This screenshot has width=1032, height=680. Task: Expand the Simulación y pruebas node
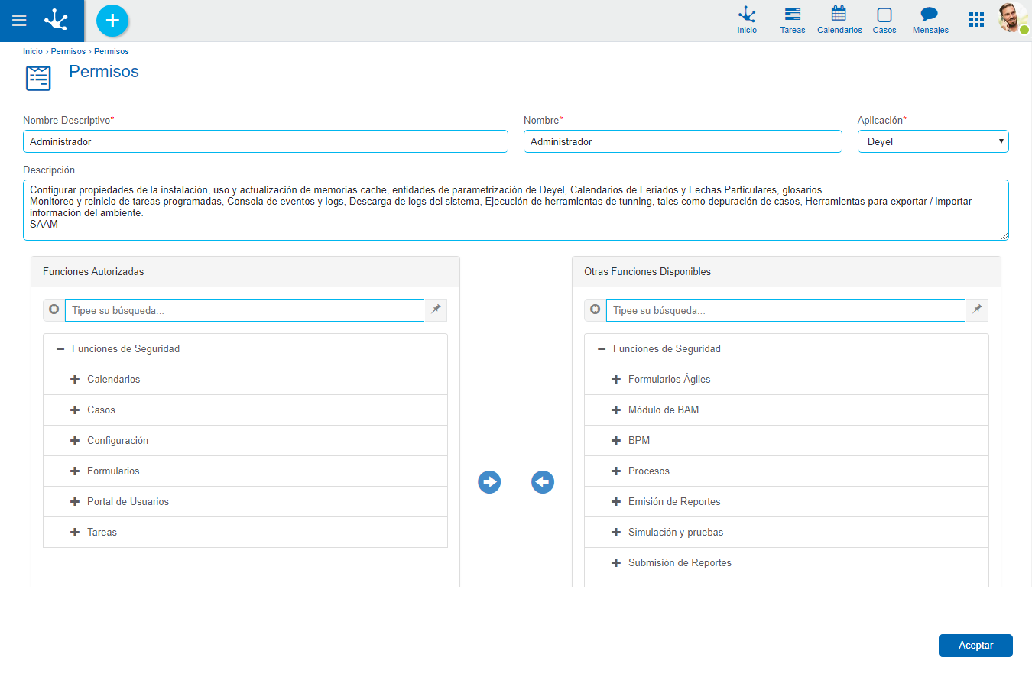click(x=616, y=533)
